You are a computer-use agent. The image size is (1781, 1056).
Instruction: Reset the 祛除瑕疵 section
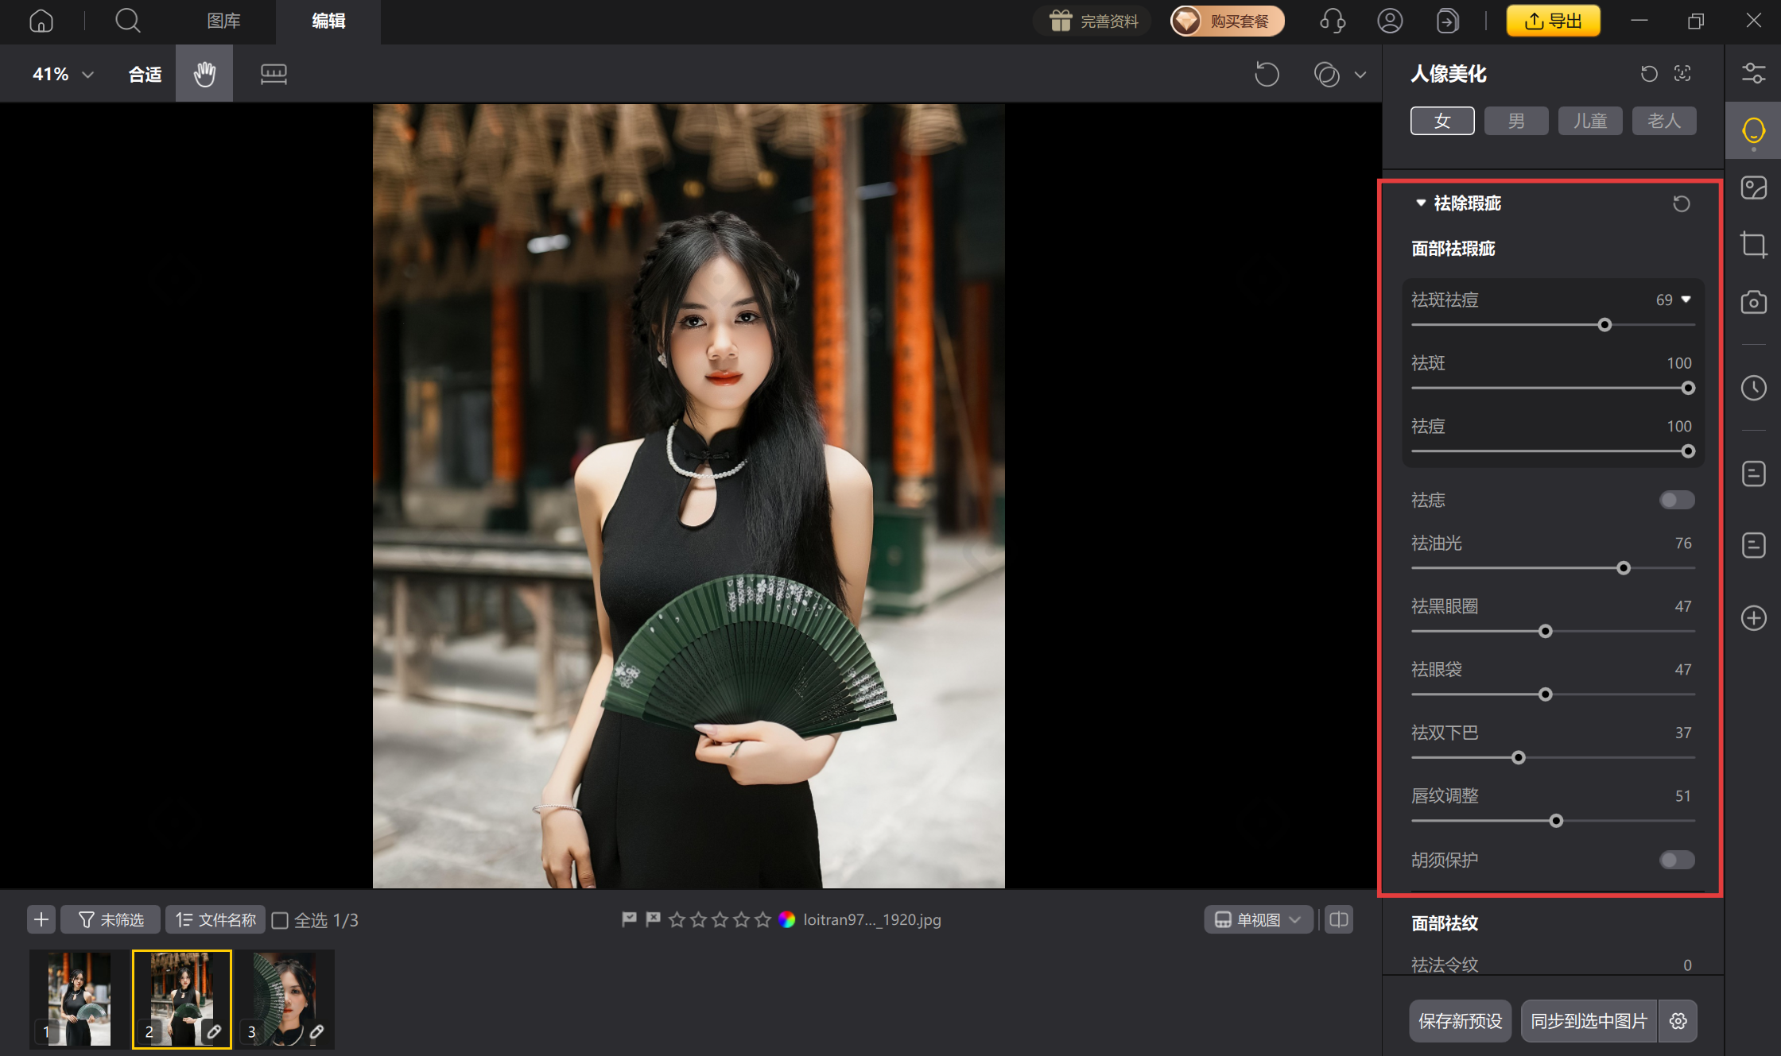point(1681,203)
